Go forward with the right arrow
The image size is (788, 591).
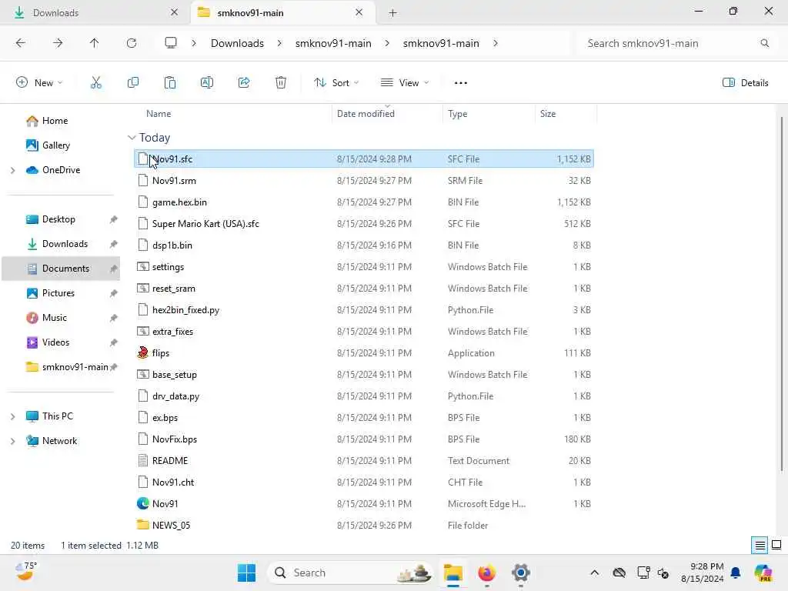click(x=58, y=43)
